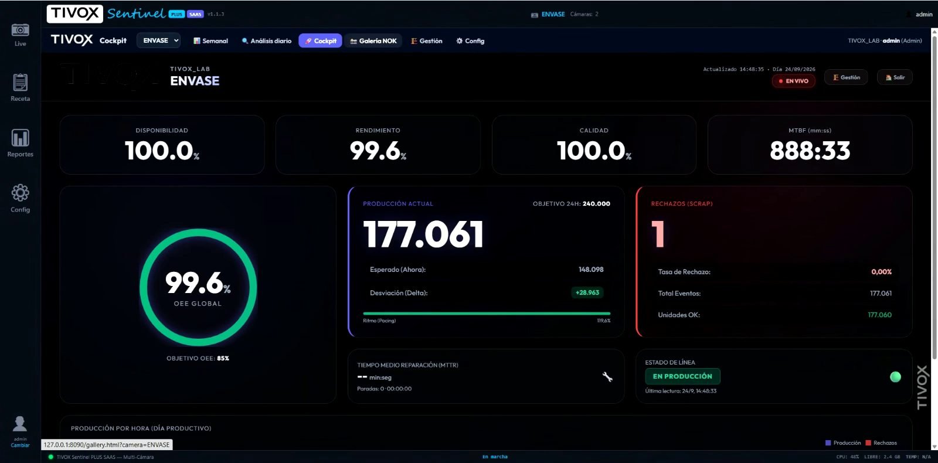Image resolution: width=938 pixels, height=463 pixels.
Task: Click the admin user avatar icon
Action: [x=20, y=424]
